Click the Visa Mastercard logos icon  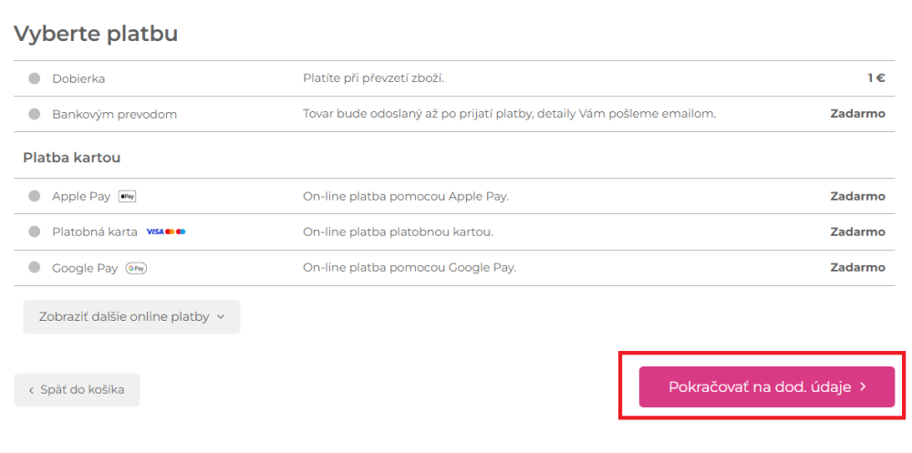tap(166, 232)
